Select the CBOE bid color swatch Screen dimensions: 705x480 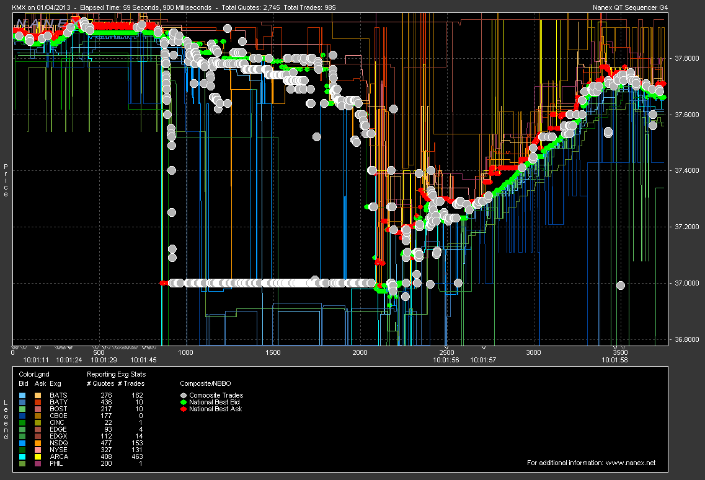[x=22, y=416]
